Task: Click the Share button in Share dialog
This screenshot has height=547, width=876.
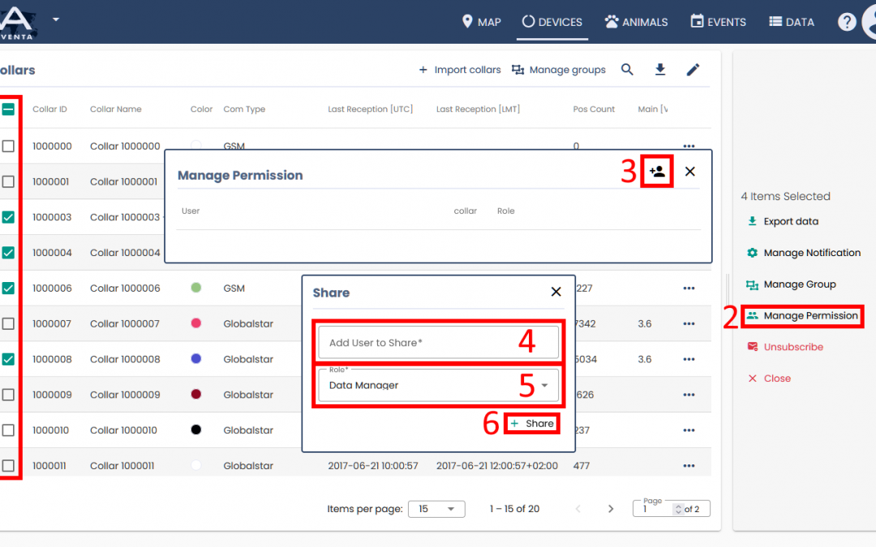Action: tap(532, 424)
